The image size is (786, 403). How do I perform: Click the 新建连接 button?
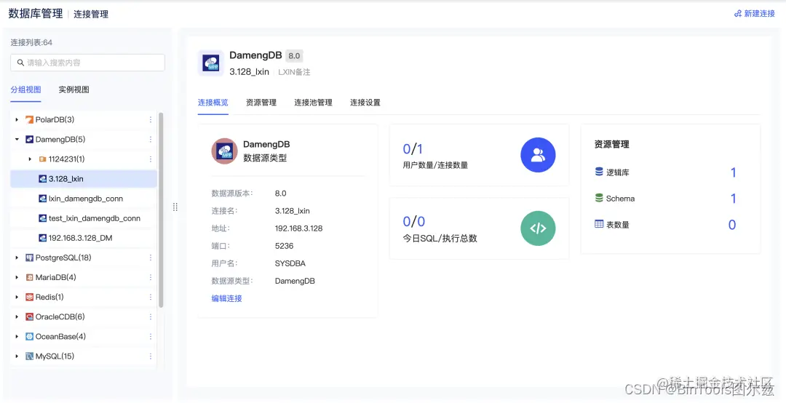[755, 14]
